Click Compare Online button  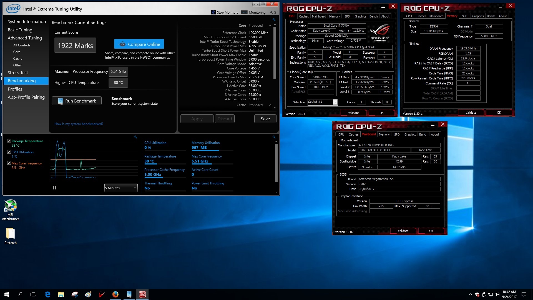139,44
